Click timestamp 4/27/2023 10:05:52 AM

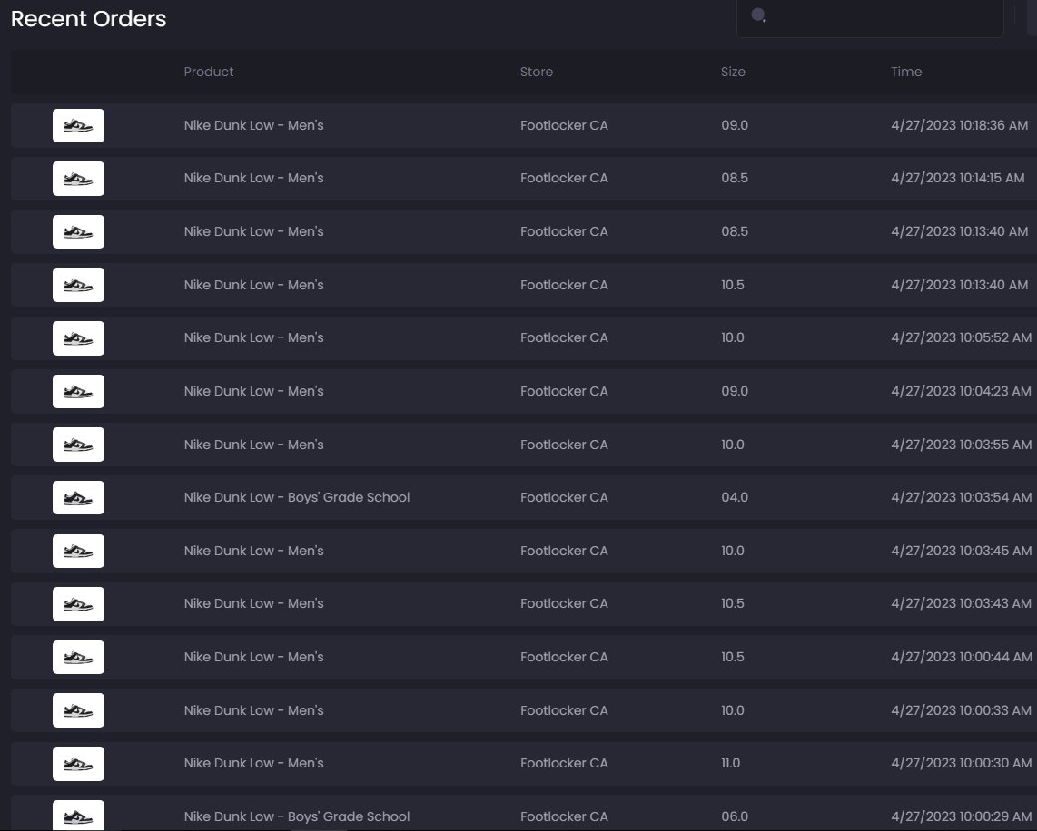(962, 337)
